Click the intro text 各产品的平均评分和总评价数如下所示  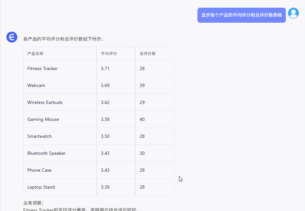(x=63, y=39)
